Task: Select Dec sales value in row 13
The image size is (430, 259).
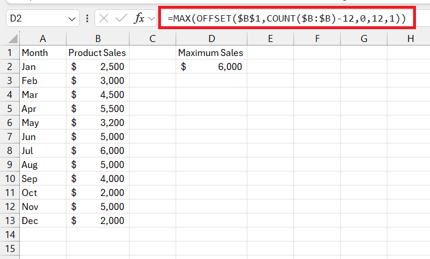Action: coord(97,220)
